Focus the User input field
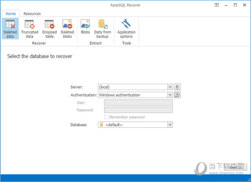The height and width of the screenshot is (182, 251). coord(138,103)
